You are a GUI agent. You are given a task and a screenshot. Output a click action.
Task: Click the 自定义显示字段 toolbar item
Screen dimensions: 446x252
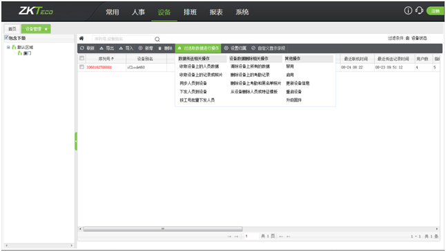(x=269, y=48)
